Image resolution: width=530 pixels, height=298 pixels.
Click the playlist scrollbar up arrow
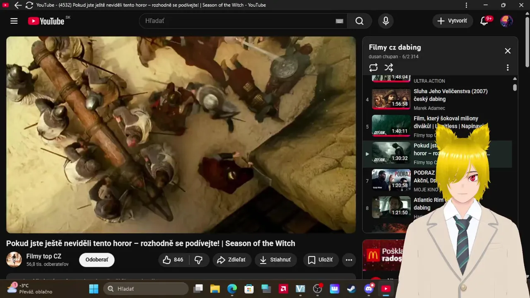coord(515,79)
